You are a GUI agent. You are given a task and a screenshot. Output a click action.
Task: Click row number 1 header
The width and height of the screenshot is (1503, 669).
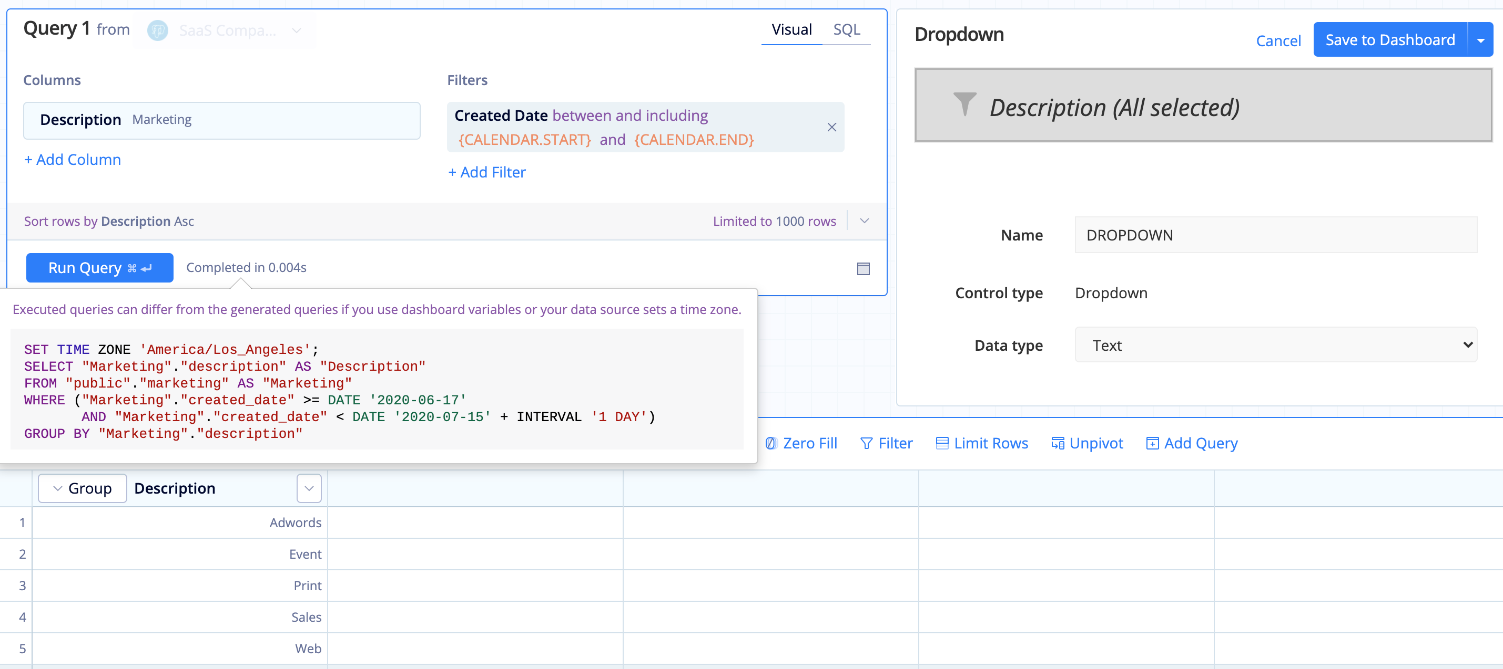pos(16,522)
